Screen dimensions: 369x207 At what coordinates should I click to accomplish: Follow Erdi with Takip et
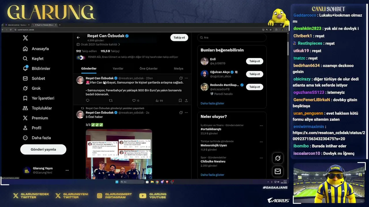[255, 61]
